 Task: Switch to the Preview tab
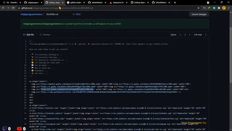[x=45, y=35]
